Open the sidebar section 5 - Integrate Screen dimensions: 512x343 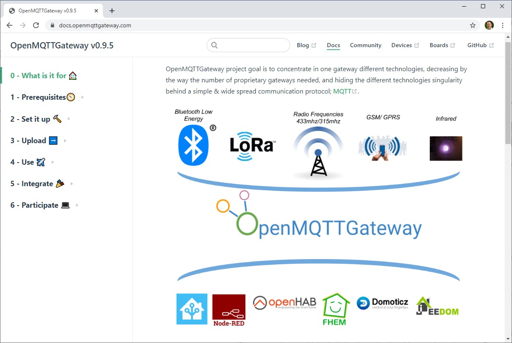click(37, 183)
